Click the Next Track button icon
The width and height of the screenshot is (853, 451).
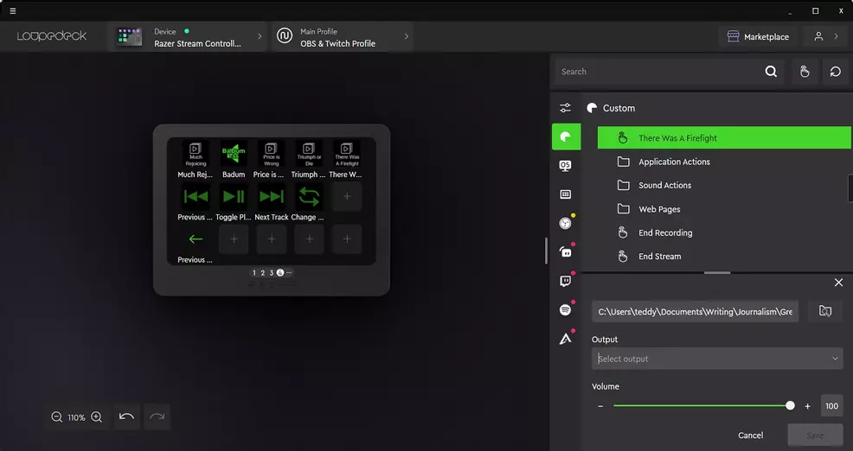pyautogui.click(x=271, y=197)
